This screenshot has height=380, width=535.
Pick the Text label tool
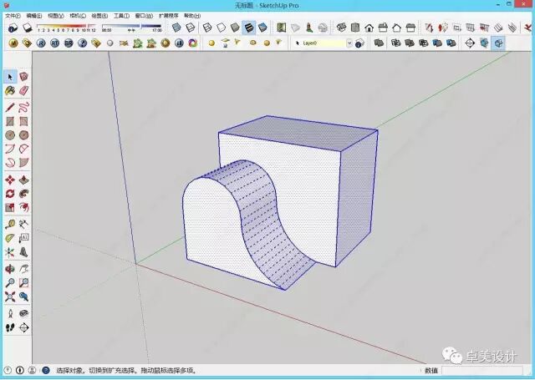click(x=23, y=238)
